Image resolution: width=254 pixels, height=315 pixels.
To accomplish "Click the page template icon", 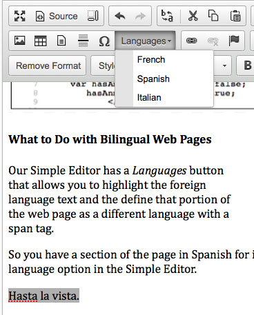I will coord(61,41).
